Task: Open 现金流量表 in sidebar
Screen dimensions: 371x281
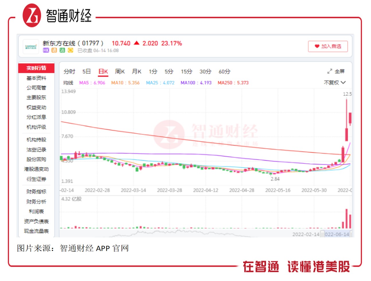Action: pos(36,231)
